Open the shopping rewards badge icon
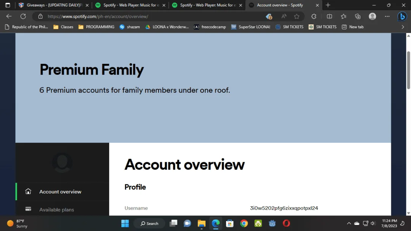The image size is (411, 231). (269, 16)
